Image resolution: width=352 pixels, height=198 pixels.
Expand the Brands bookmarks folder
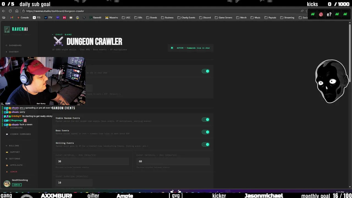coord(152,18)
